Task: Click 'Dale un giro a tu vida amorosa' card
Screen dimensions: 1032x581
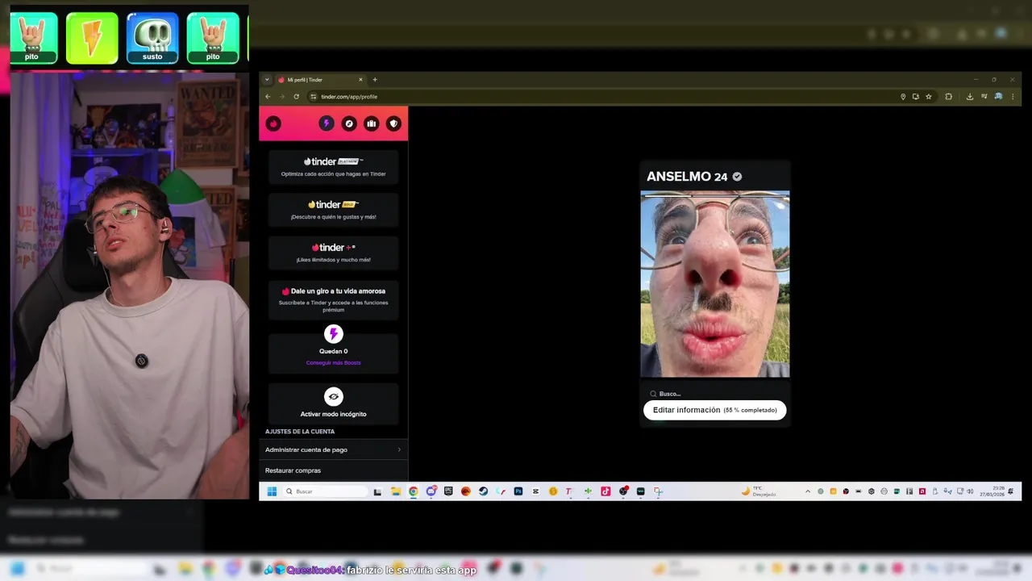Action: pos(333,299)
